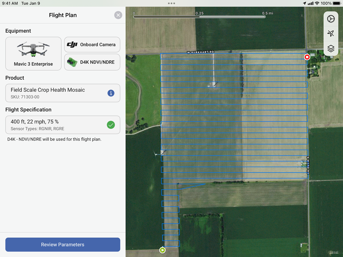The width and height of the screenshot is (343, 257).
Task: Click the green D4K camera icon
Action: click(72, 62)
